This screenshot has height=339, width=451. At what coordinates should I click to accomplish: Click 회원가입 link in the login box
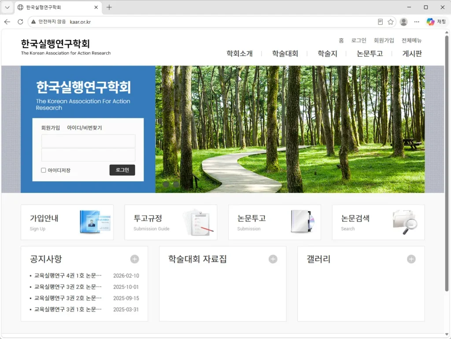51,128
